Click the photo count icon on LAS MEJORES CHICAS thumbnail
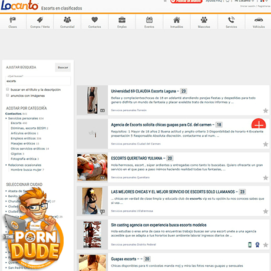 pos(103,211)
